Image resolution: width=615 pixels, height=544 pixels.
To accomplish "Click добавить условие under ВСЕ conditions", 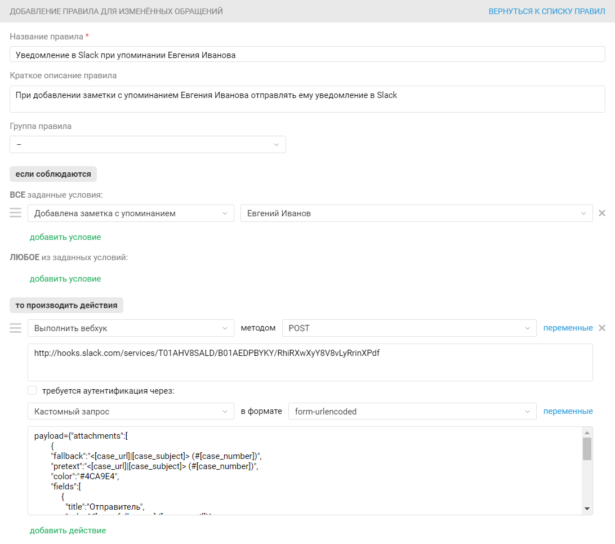I will pos(65,237).
